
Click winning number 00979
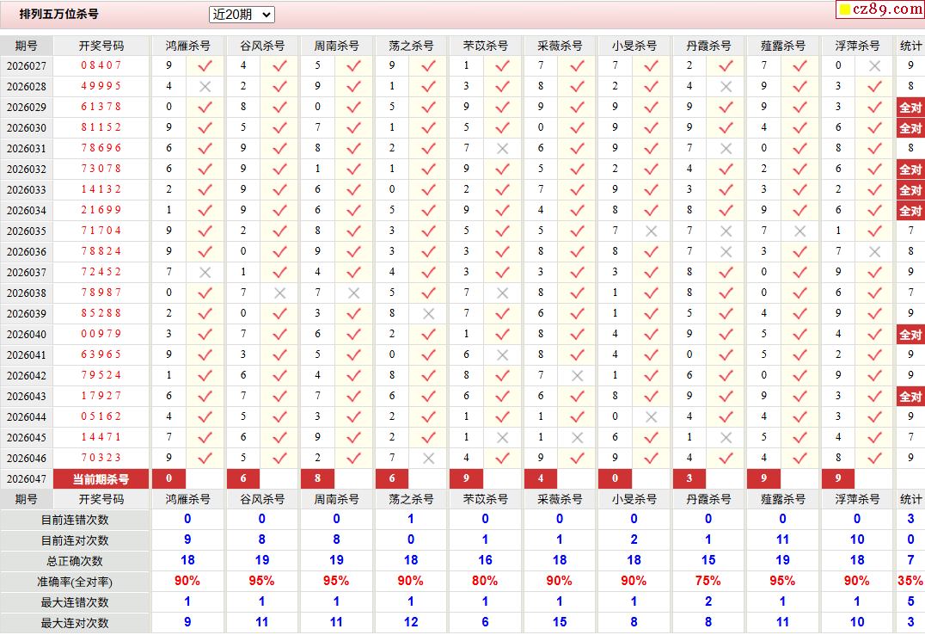click(101, 335)
